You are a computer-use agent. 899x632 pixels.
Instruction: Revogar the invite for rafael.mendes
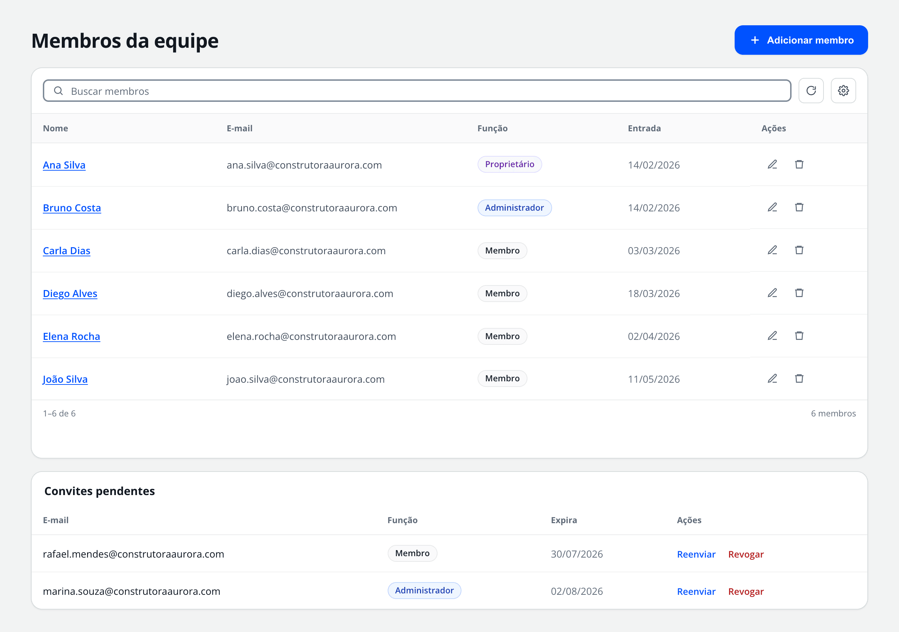pyautogui.click(x=746, y=554)
